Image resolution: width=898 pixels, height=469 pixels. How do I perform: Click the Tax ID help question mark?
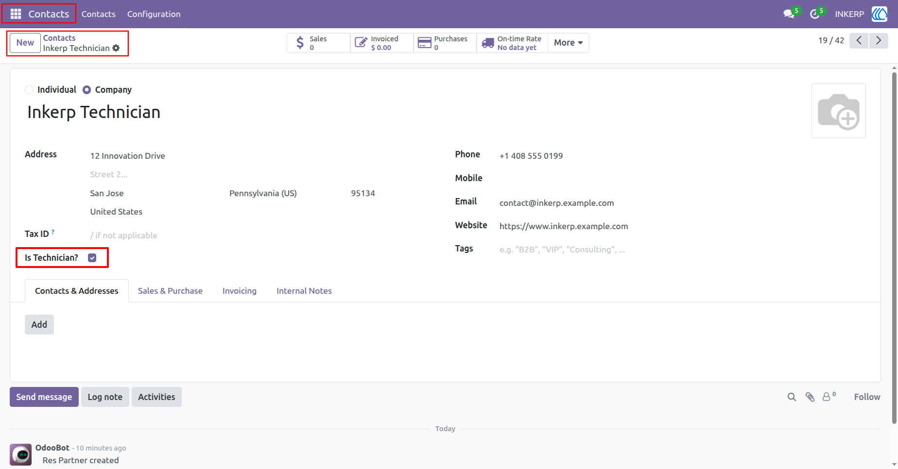pyautogui.click(x=53, y=232)
